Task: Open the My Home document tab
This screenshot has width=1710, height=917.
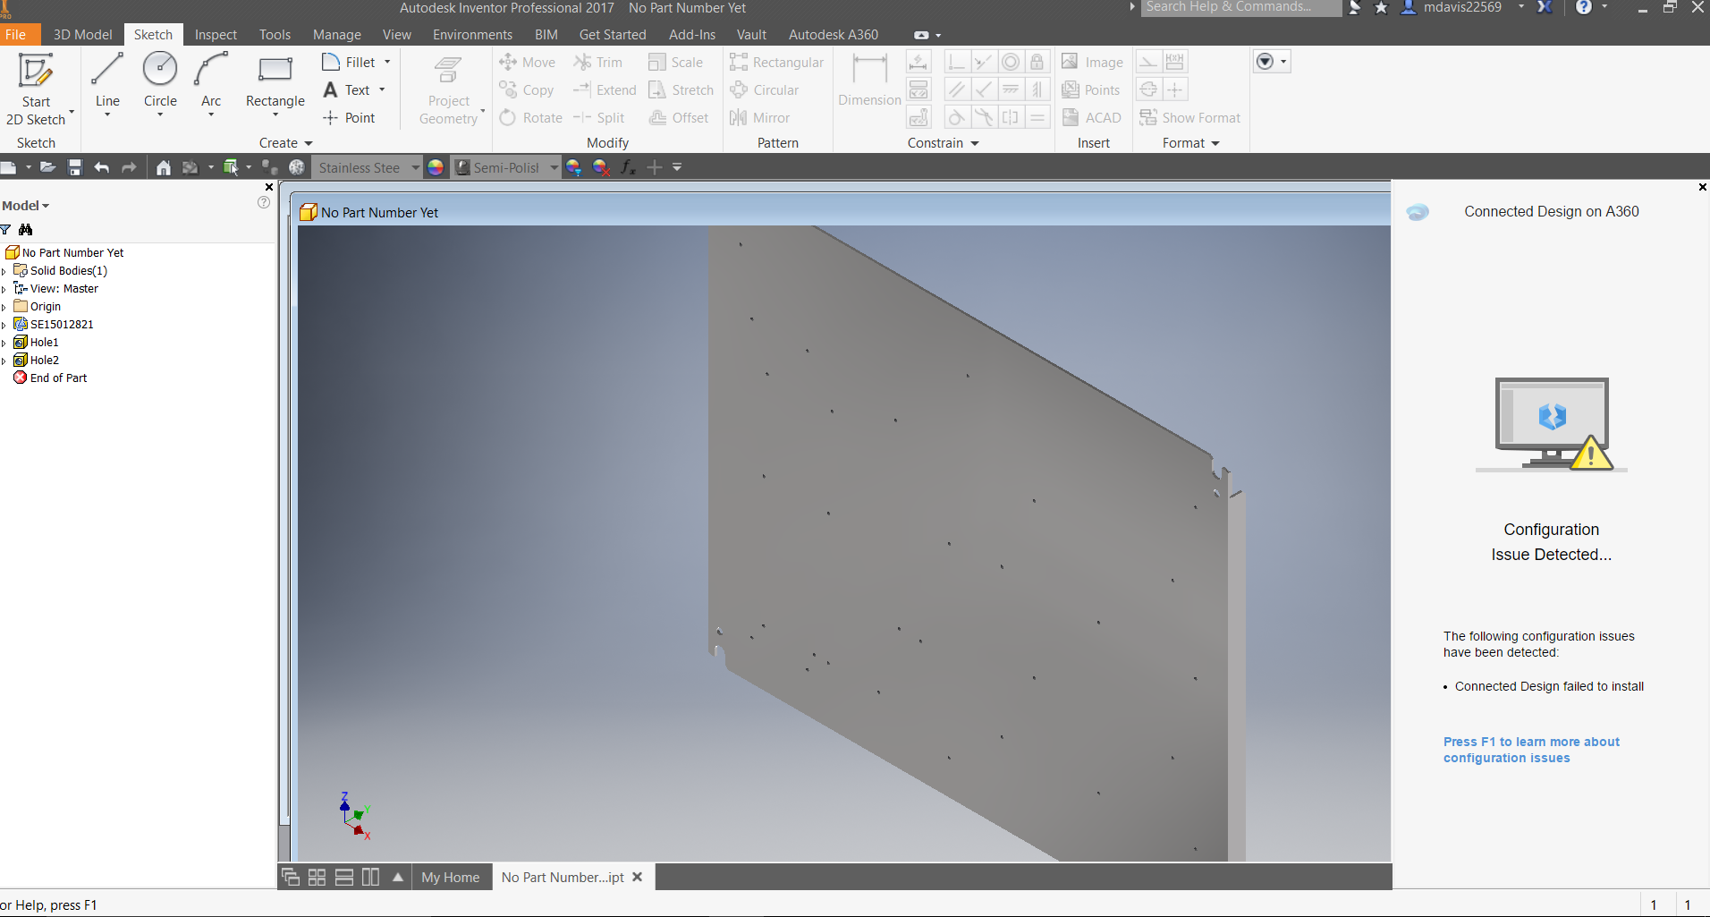Action: (x=450, y=877)
